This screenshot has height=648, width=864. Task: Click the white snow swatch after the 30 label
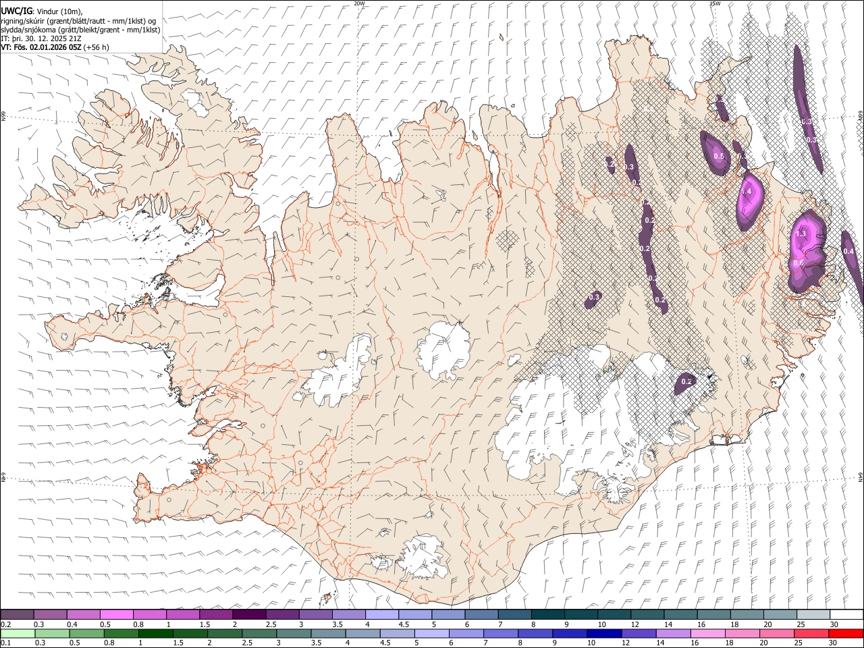846,614
